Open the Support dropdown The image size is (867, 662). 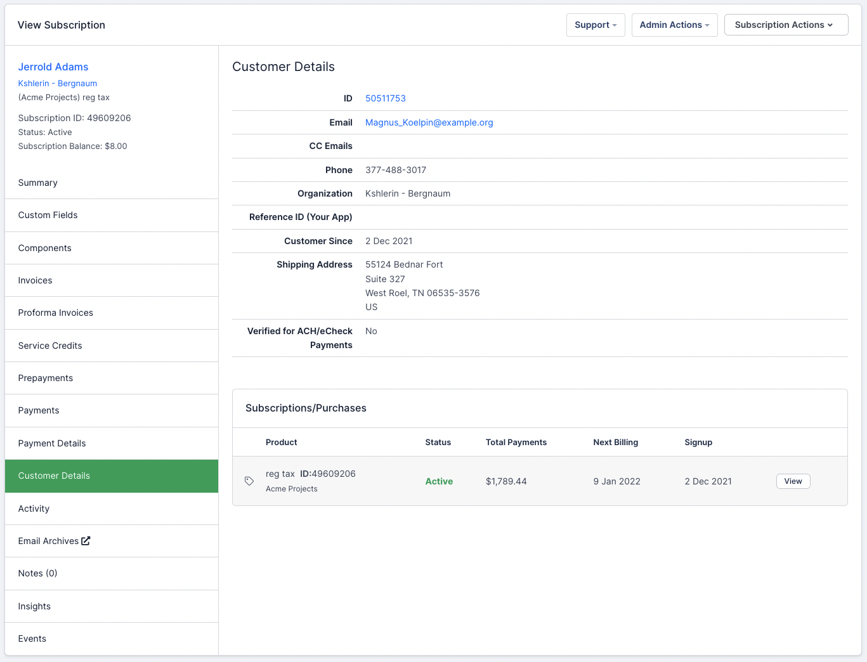coord(595,25)
